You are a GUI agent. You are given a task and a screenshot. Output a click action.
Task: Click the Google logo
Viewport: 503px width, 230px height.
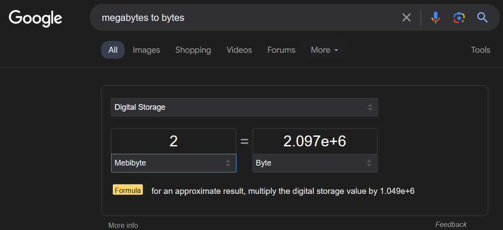click(35, 18)
